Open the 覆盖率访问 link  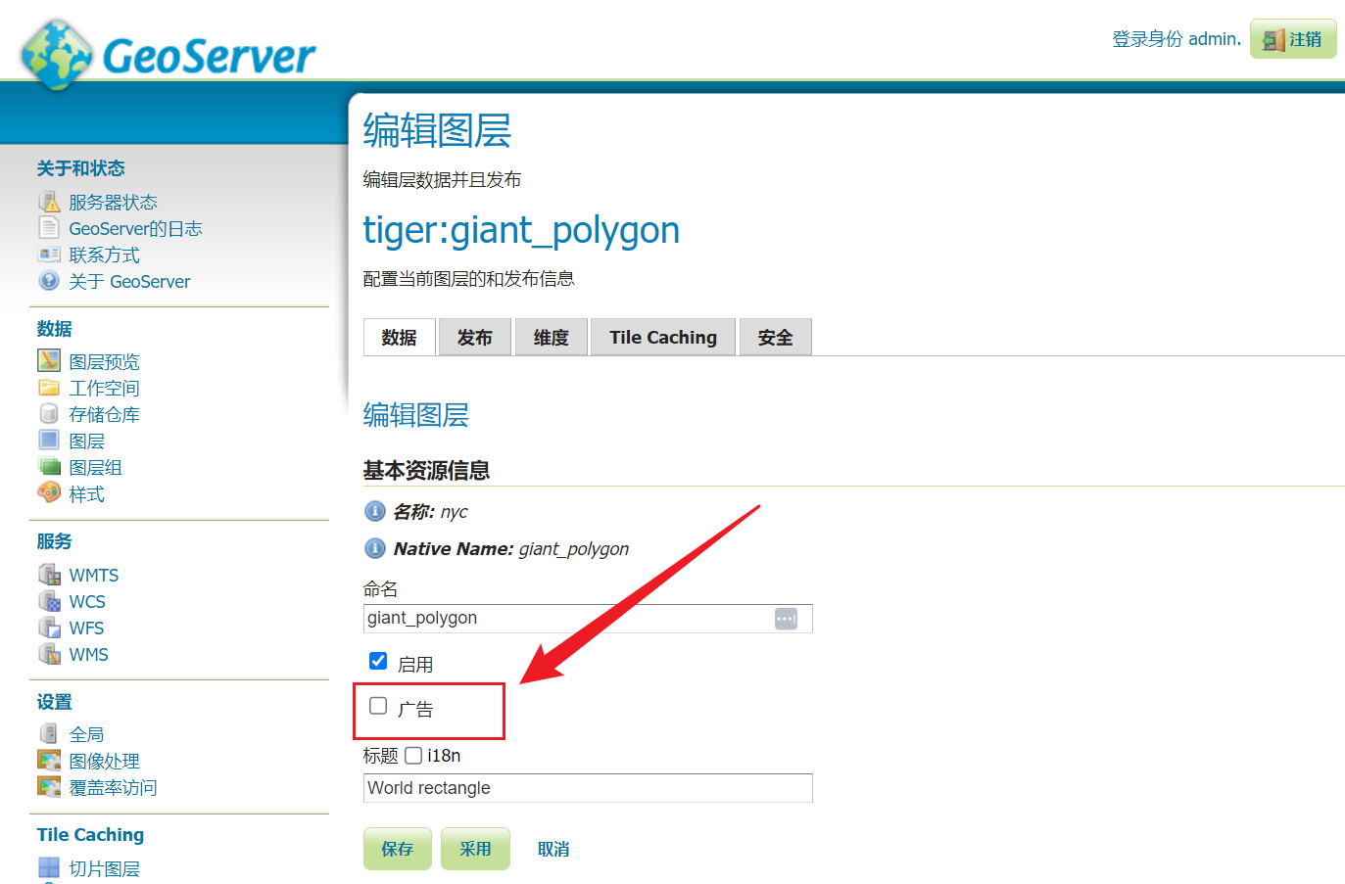point(113,787)
